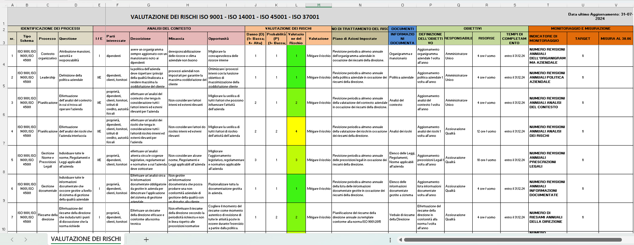Image resolution: width=634 pixels, height=245 pixels.
Task: Select the green risk value cell in row 1
Action: pos(296,56)
